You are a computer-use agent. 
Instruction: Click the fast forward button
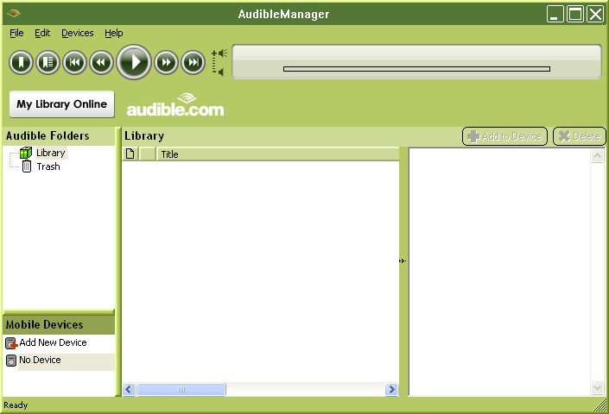[x=166, y=62]
